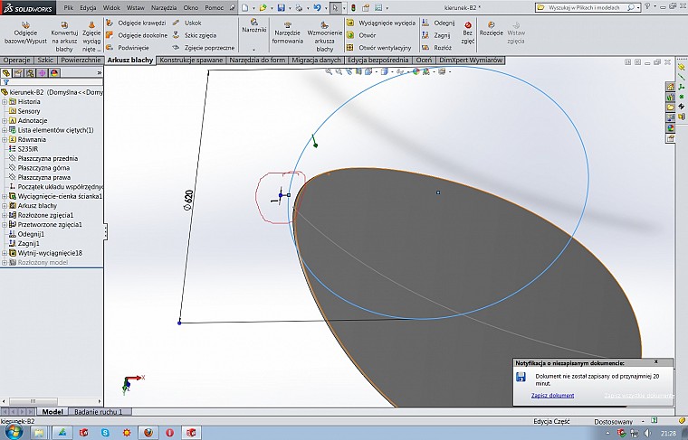Expand the Arkusz blachy tree node
Screen dimensions: 688x440
click(5, 206)
